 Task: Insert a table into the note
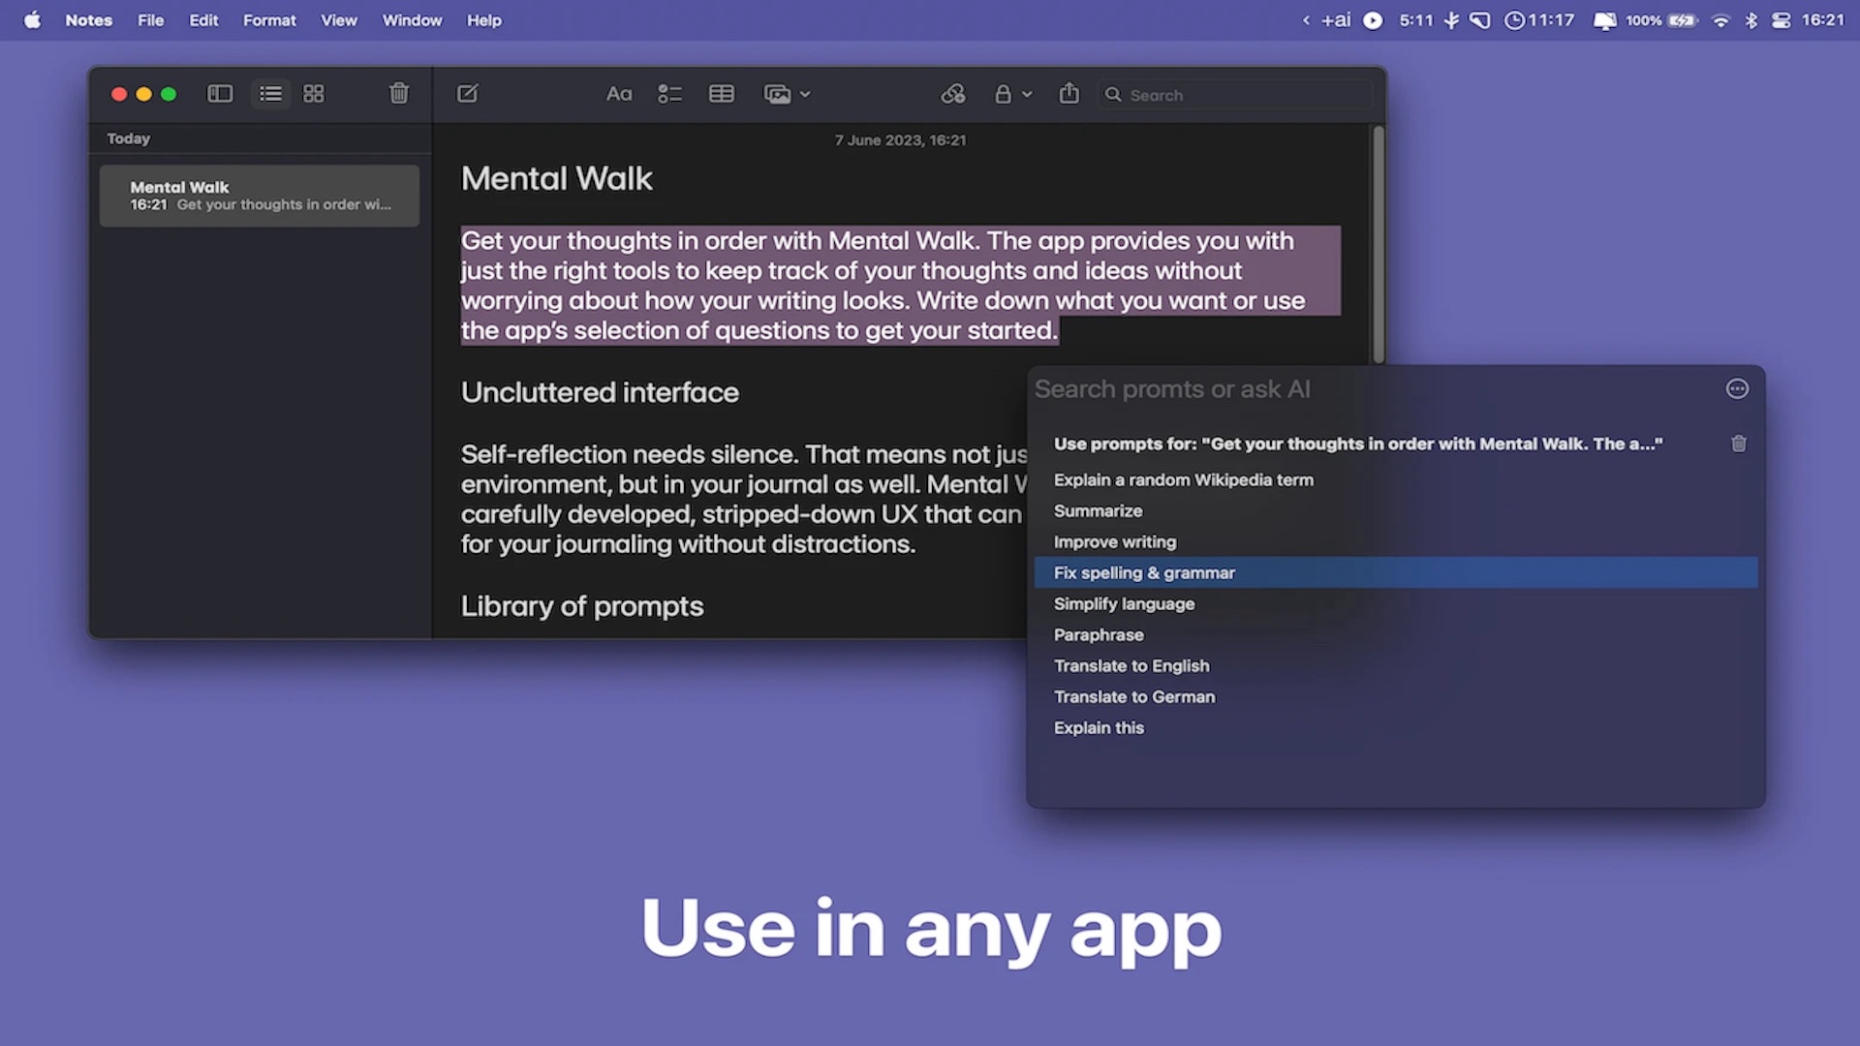tap(721, 93)
